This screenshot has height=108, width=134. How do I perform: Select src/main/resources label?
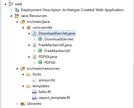pos(43,68)
